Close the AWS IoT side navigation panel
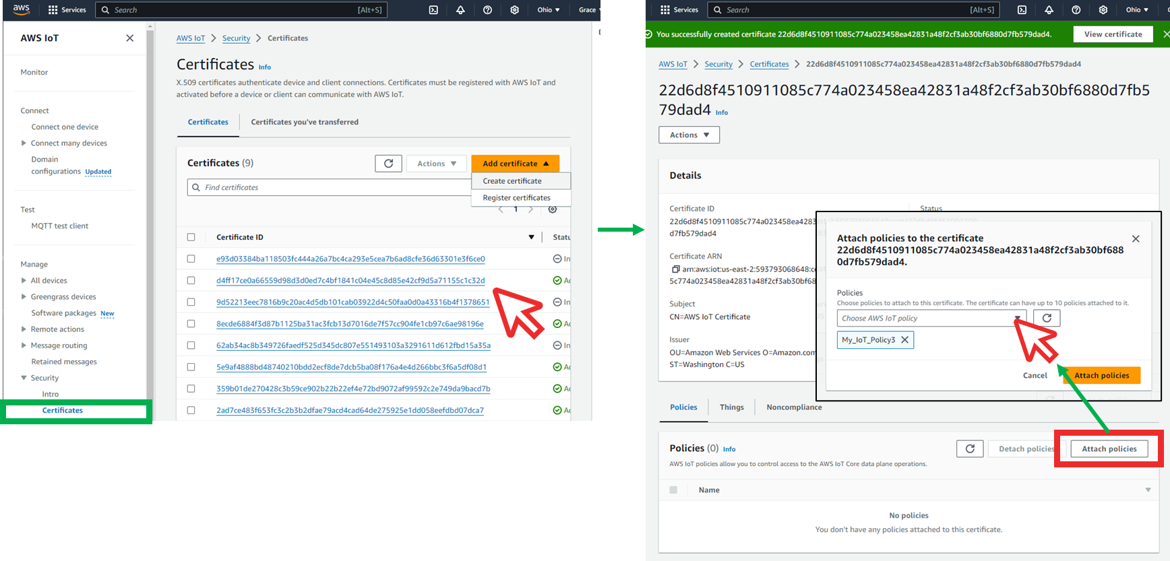This screenshot has width=1170, height=561. [x=129, y=38]
